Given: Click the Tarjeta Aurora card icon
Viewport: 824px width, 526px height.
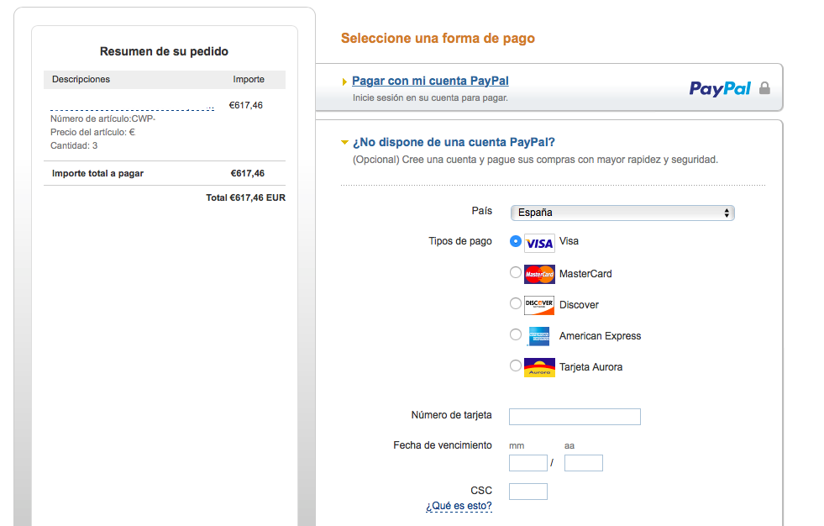Looking at the screenshot, I should coord(539,367).
